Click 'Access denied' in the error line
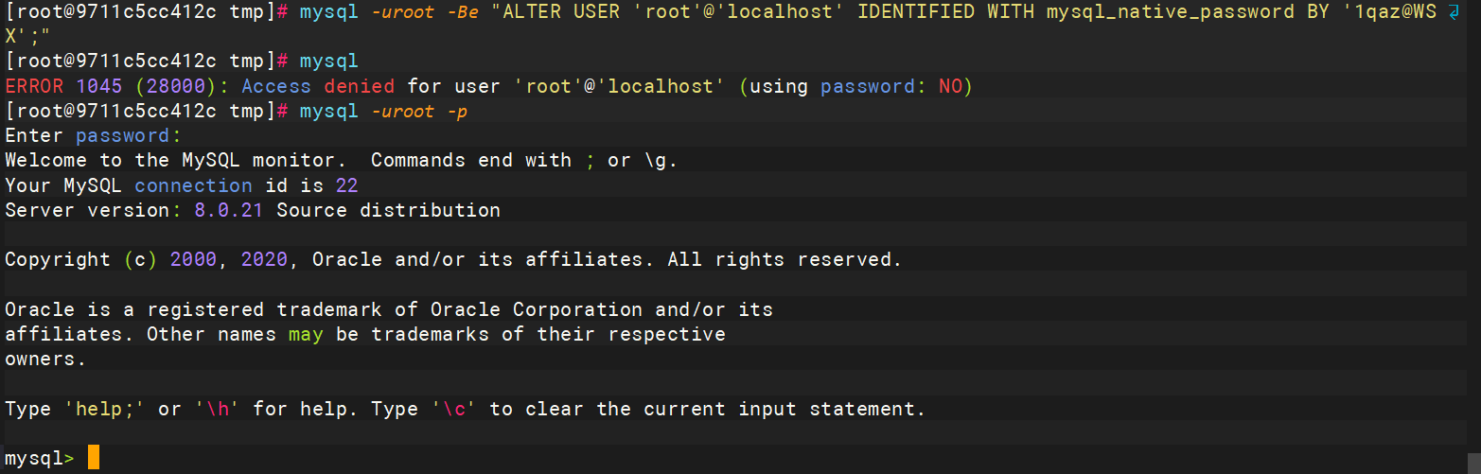 (x=318, y=86)
